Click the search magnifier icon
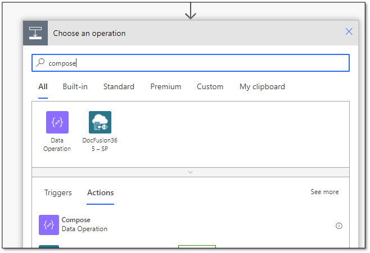Viewport: 370px width, 253px height. click(40, 63)
